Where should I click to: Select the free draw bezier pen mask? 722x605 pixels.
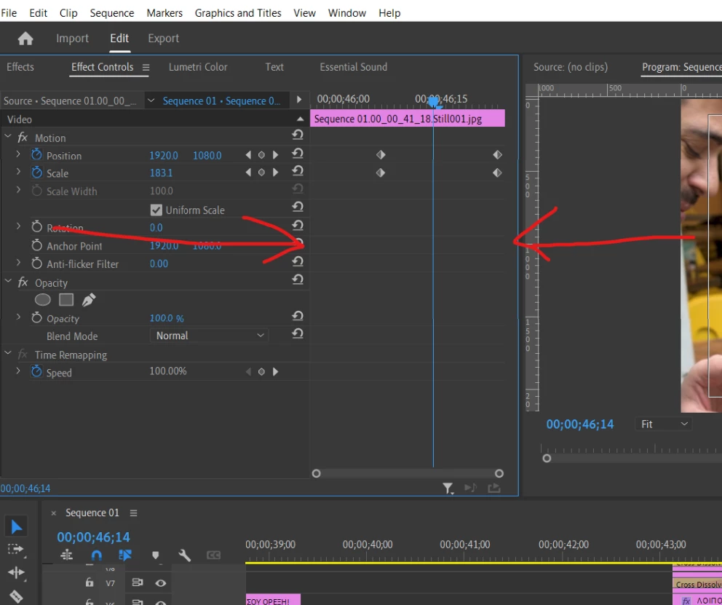click(x=88, y=300)
